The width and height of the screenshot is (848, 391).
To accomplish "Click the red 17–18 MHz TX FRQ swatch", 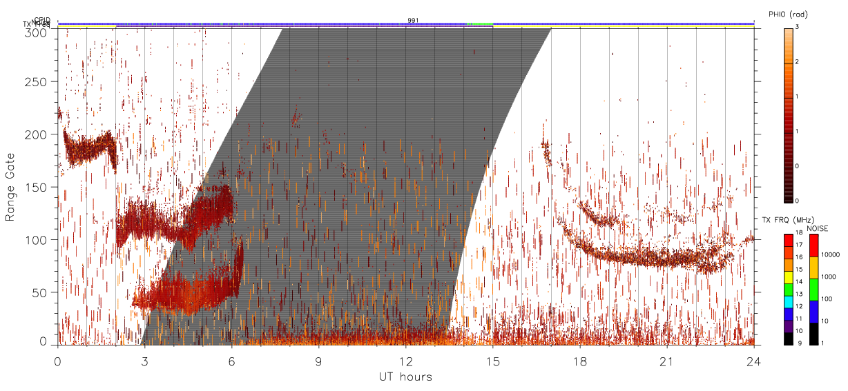I will coord(789,240).
